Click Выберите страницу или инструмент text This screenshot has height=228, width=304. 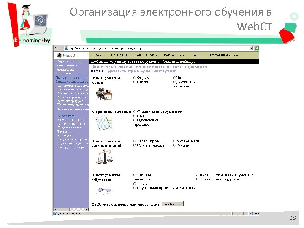(x=125, y=204)
